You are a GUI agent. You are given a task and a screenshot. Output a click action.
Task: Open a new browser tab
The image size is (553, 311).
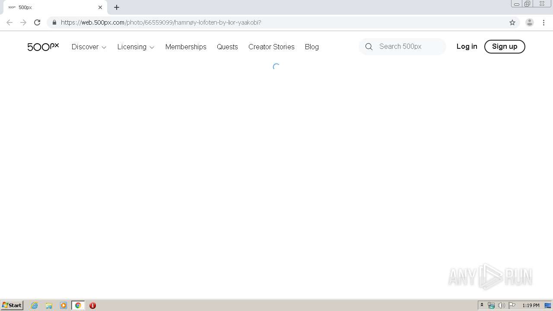(117, 7)
